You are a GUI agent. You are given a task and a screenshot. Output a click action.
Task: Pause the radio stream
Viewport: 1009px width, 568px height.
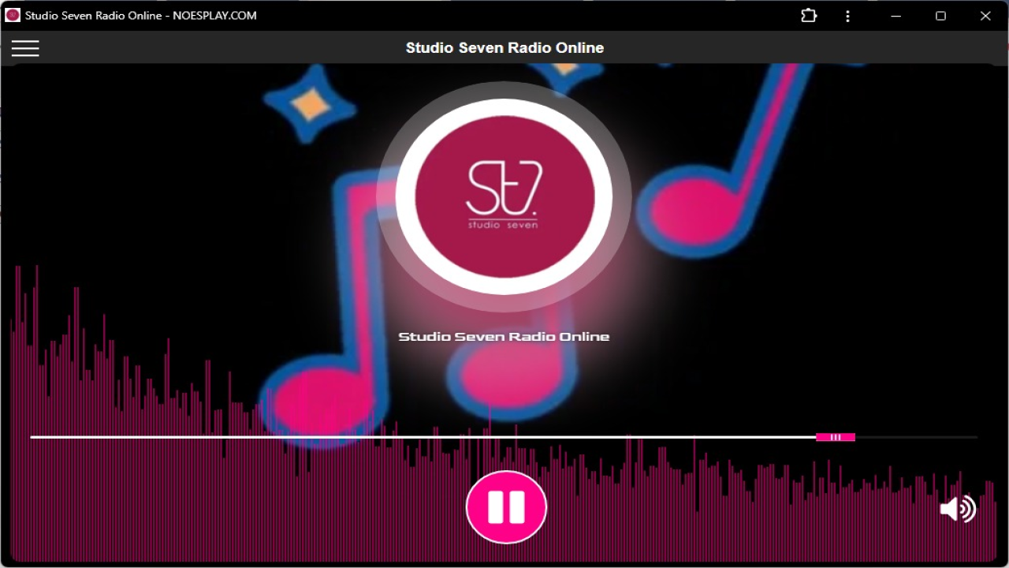coord(506,507)
